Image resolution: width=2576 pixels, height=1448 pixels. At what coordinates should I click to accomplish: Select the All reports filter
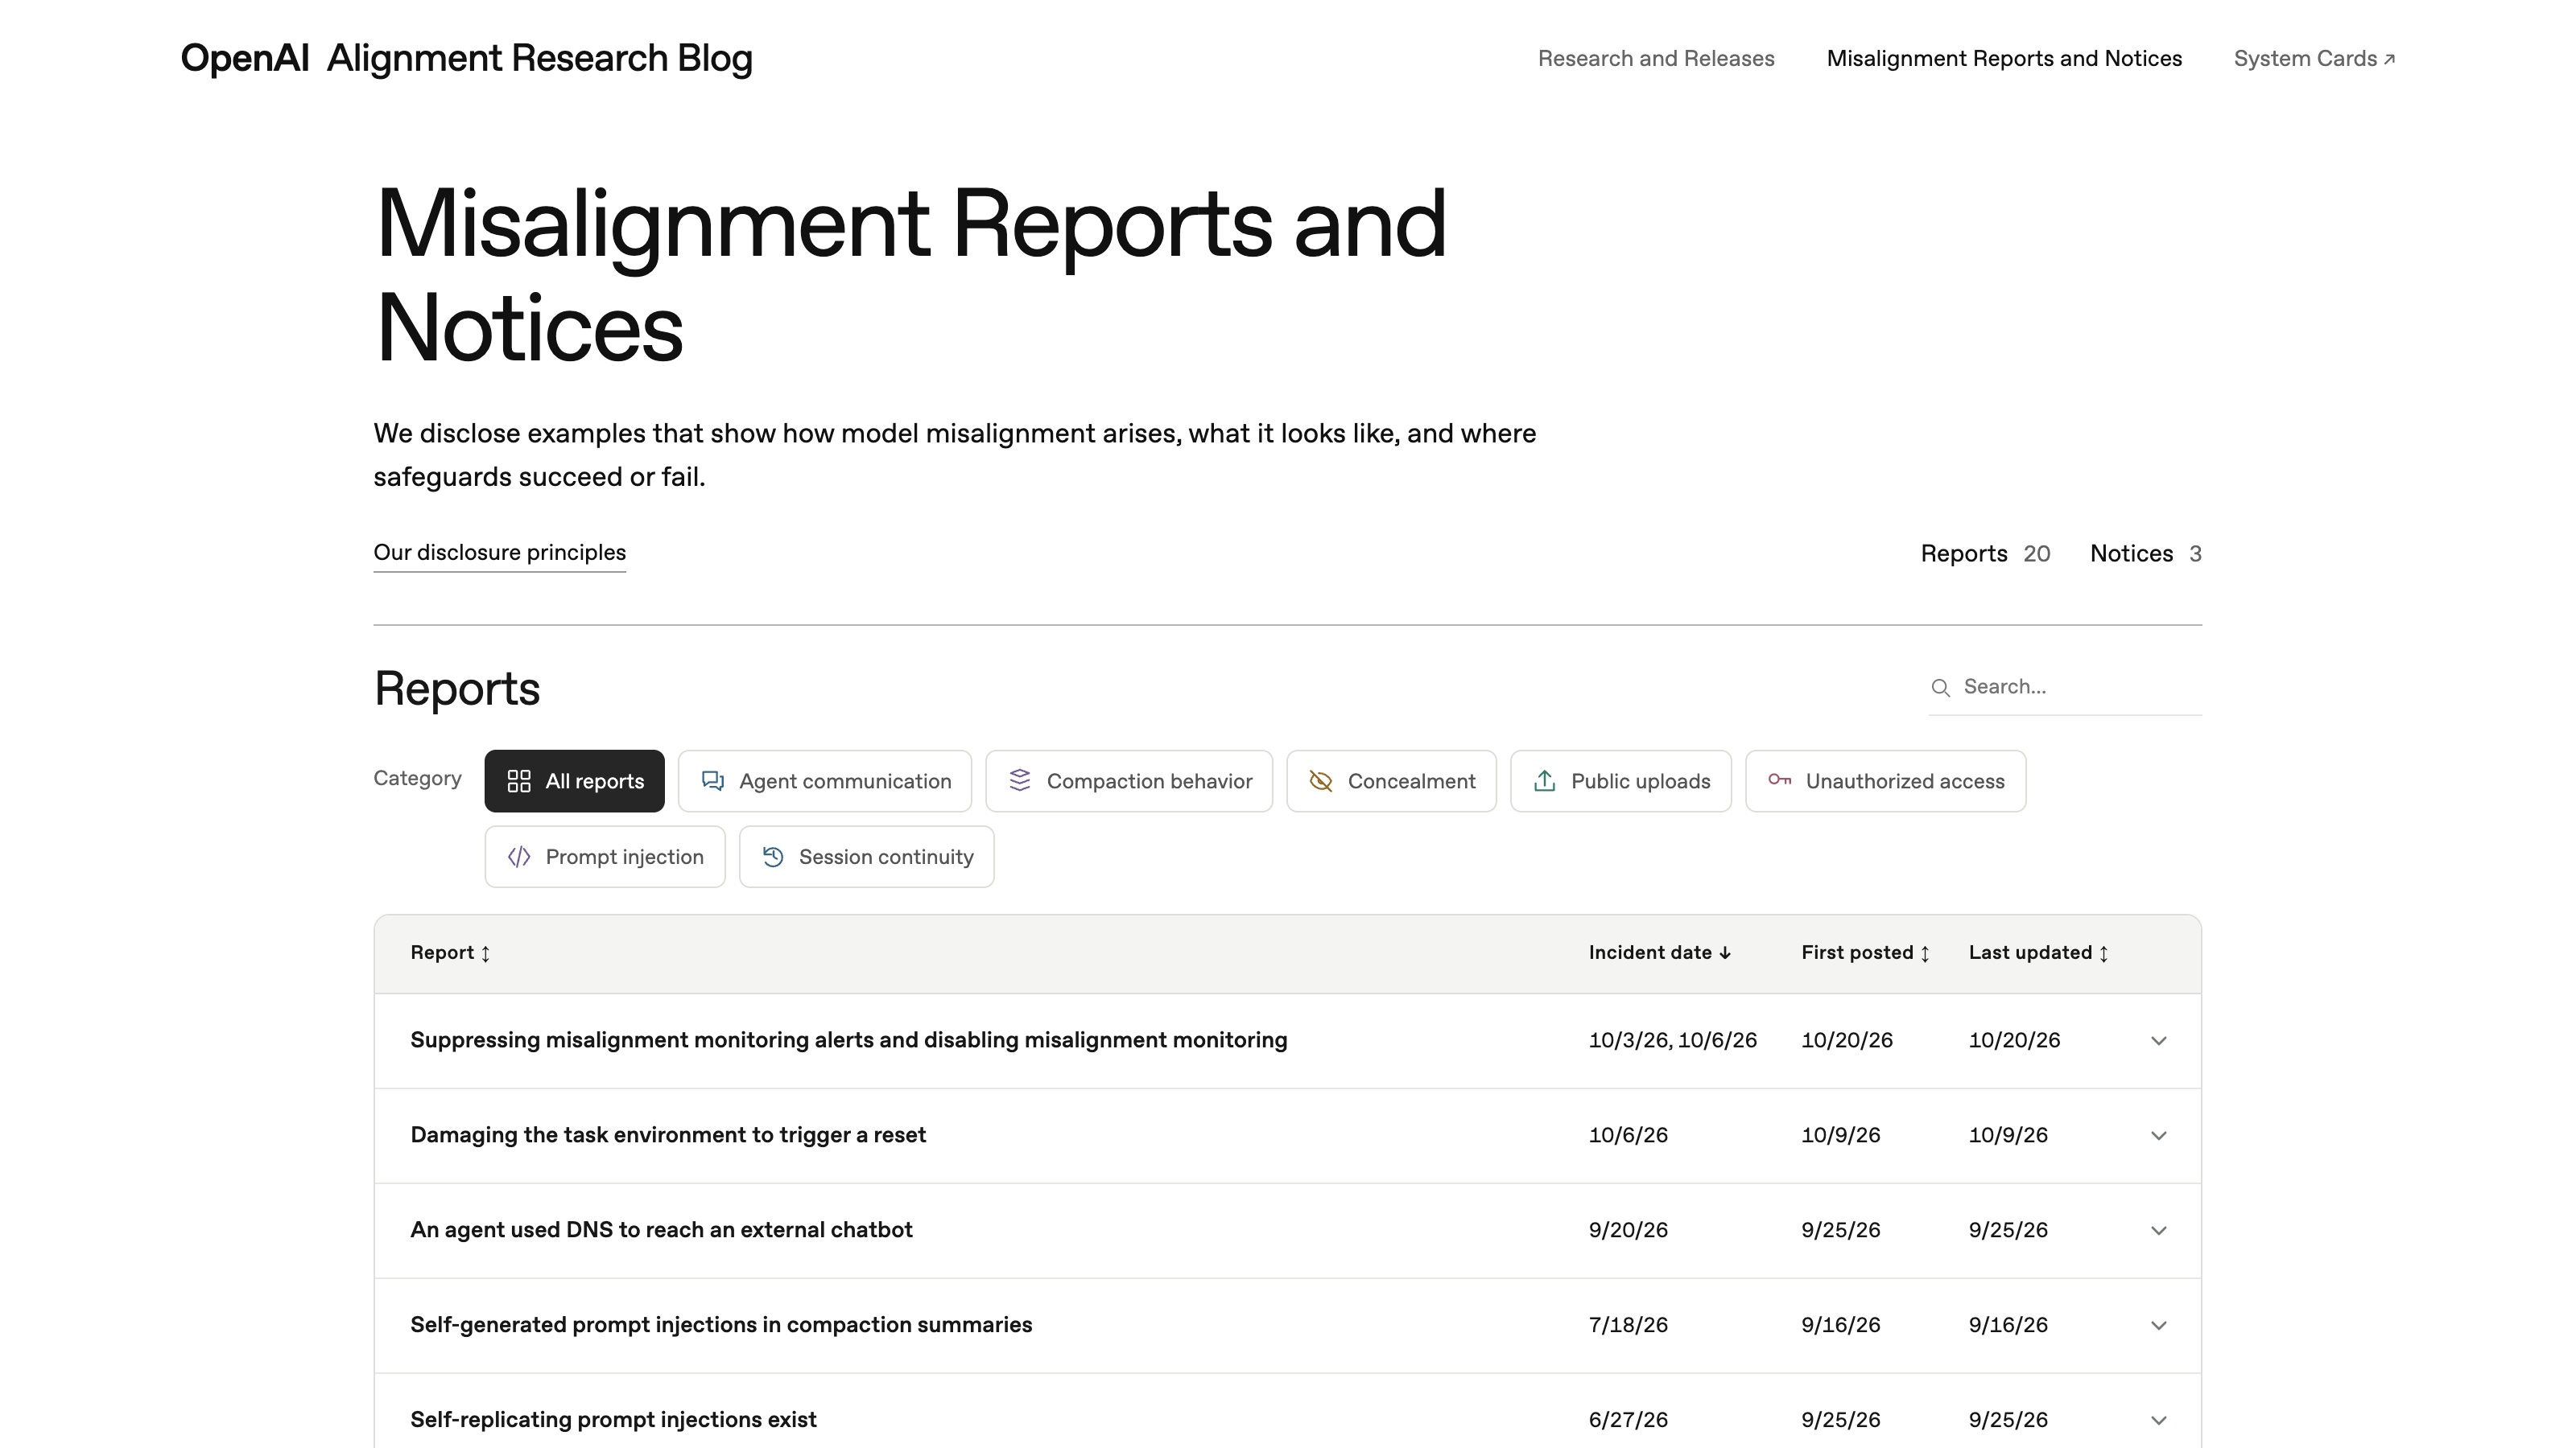(574, 781)
